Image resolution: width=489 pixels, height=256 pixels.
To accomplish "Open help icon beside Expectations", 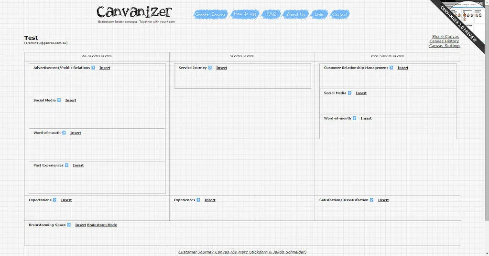I will [54, 200].
